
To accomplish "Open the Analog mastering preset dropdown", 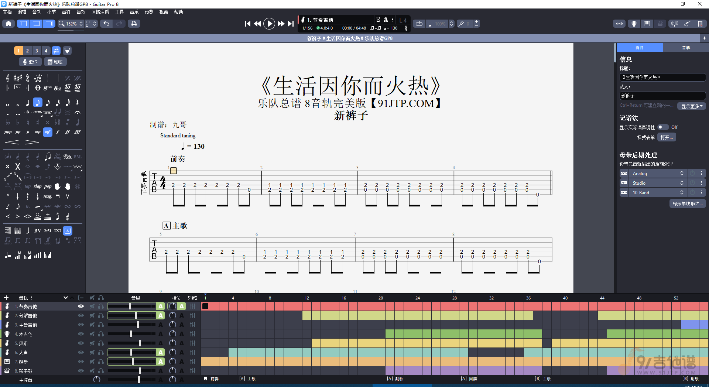I will [658, 173].
